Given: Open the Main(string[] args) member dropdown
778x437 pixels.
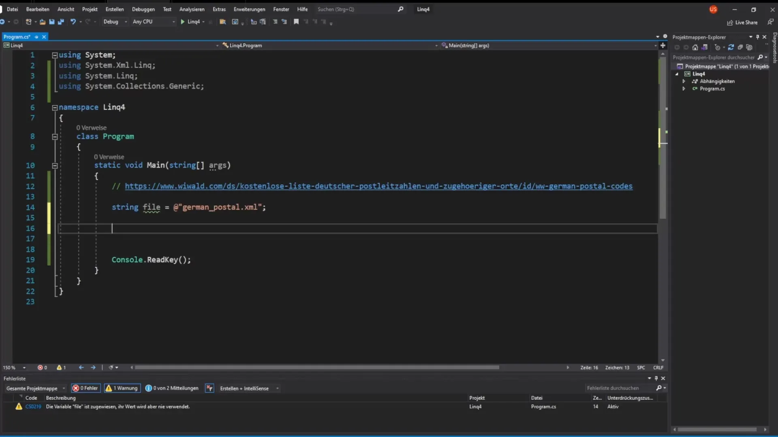Looking at the screenshot, I should click(549, 45).
